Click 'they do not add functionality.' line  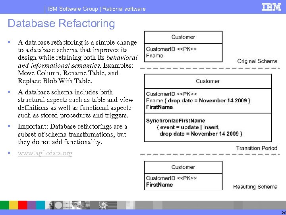[x=60, y=142]
